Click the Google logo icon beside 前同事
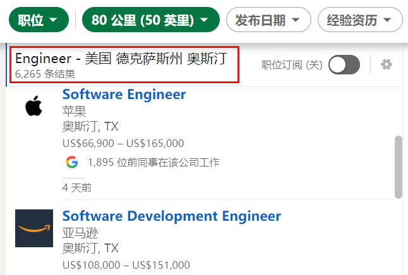 72,162
